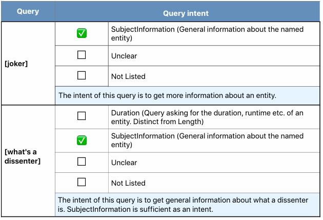
Task: Select the [joker] query cell
Action: pos(28,64)
